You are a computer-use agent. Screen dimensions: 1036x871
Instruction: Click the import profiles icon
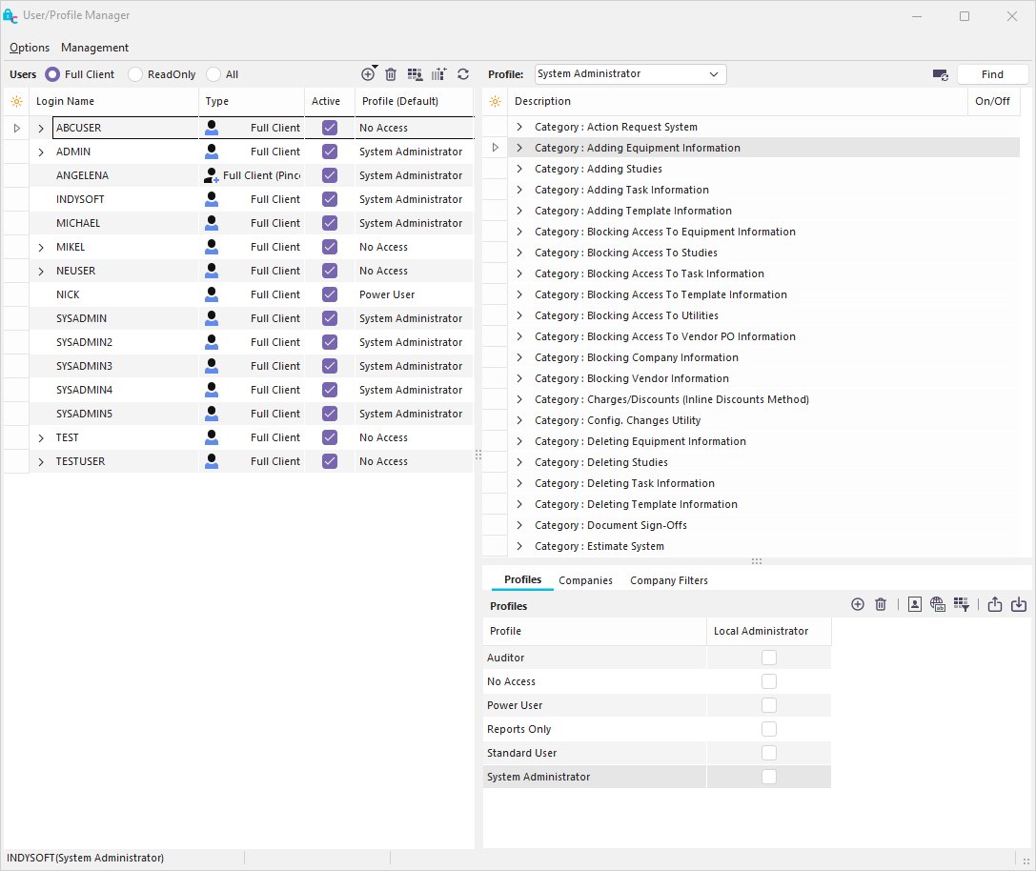tap(1018, 604)
